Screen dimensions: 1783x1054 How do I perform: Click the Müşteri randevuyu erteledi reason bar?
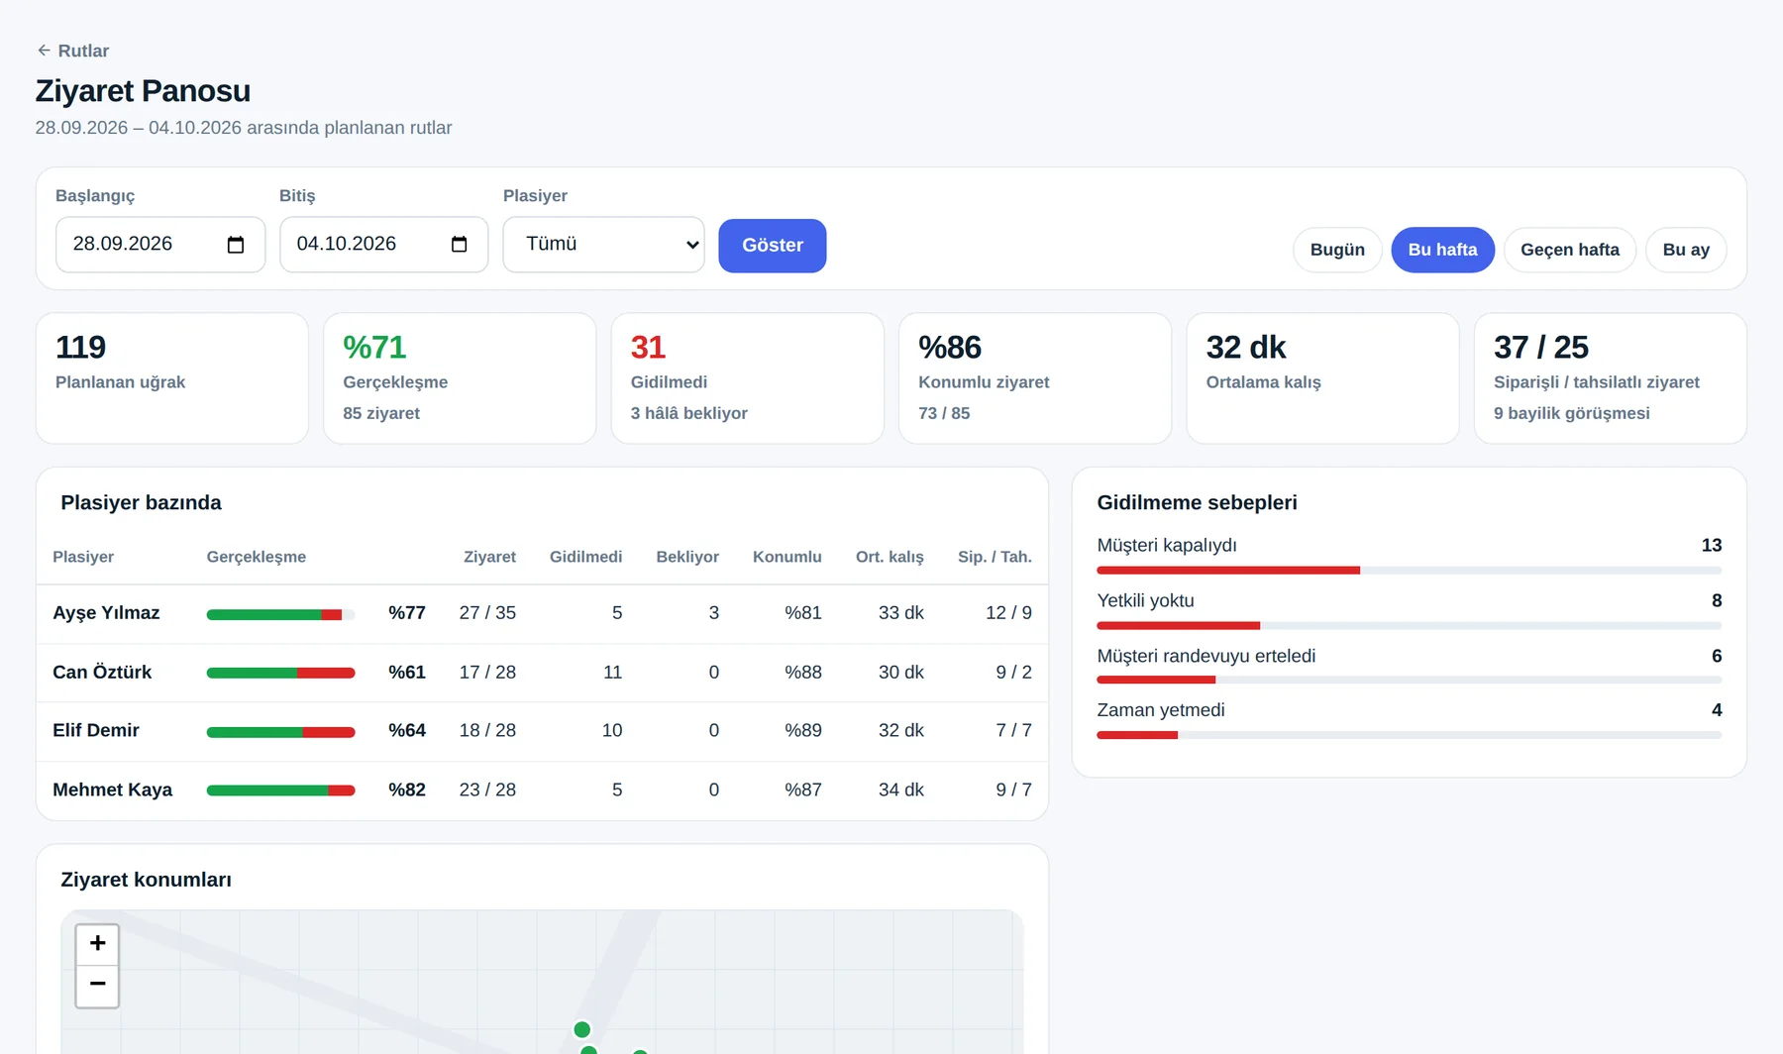pos(1410,680)
